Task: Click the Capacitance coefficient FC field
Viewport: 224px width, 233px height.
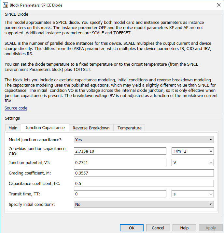Action: (144, 183)
